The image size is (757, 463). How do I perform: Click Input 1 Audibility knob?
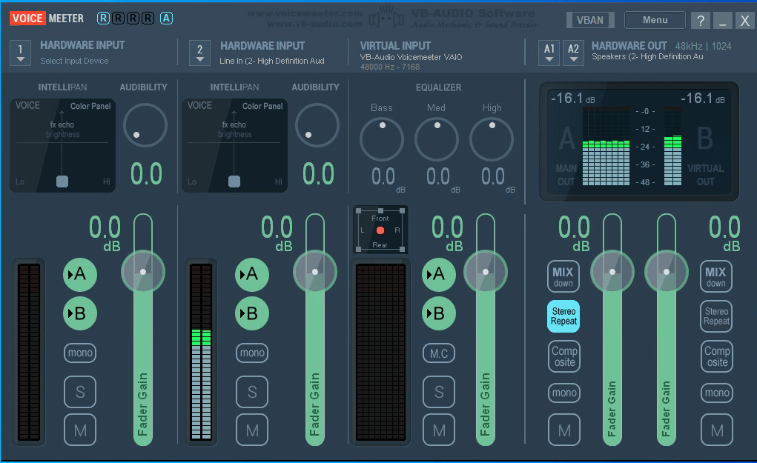click(145, 125)
